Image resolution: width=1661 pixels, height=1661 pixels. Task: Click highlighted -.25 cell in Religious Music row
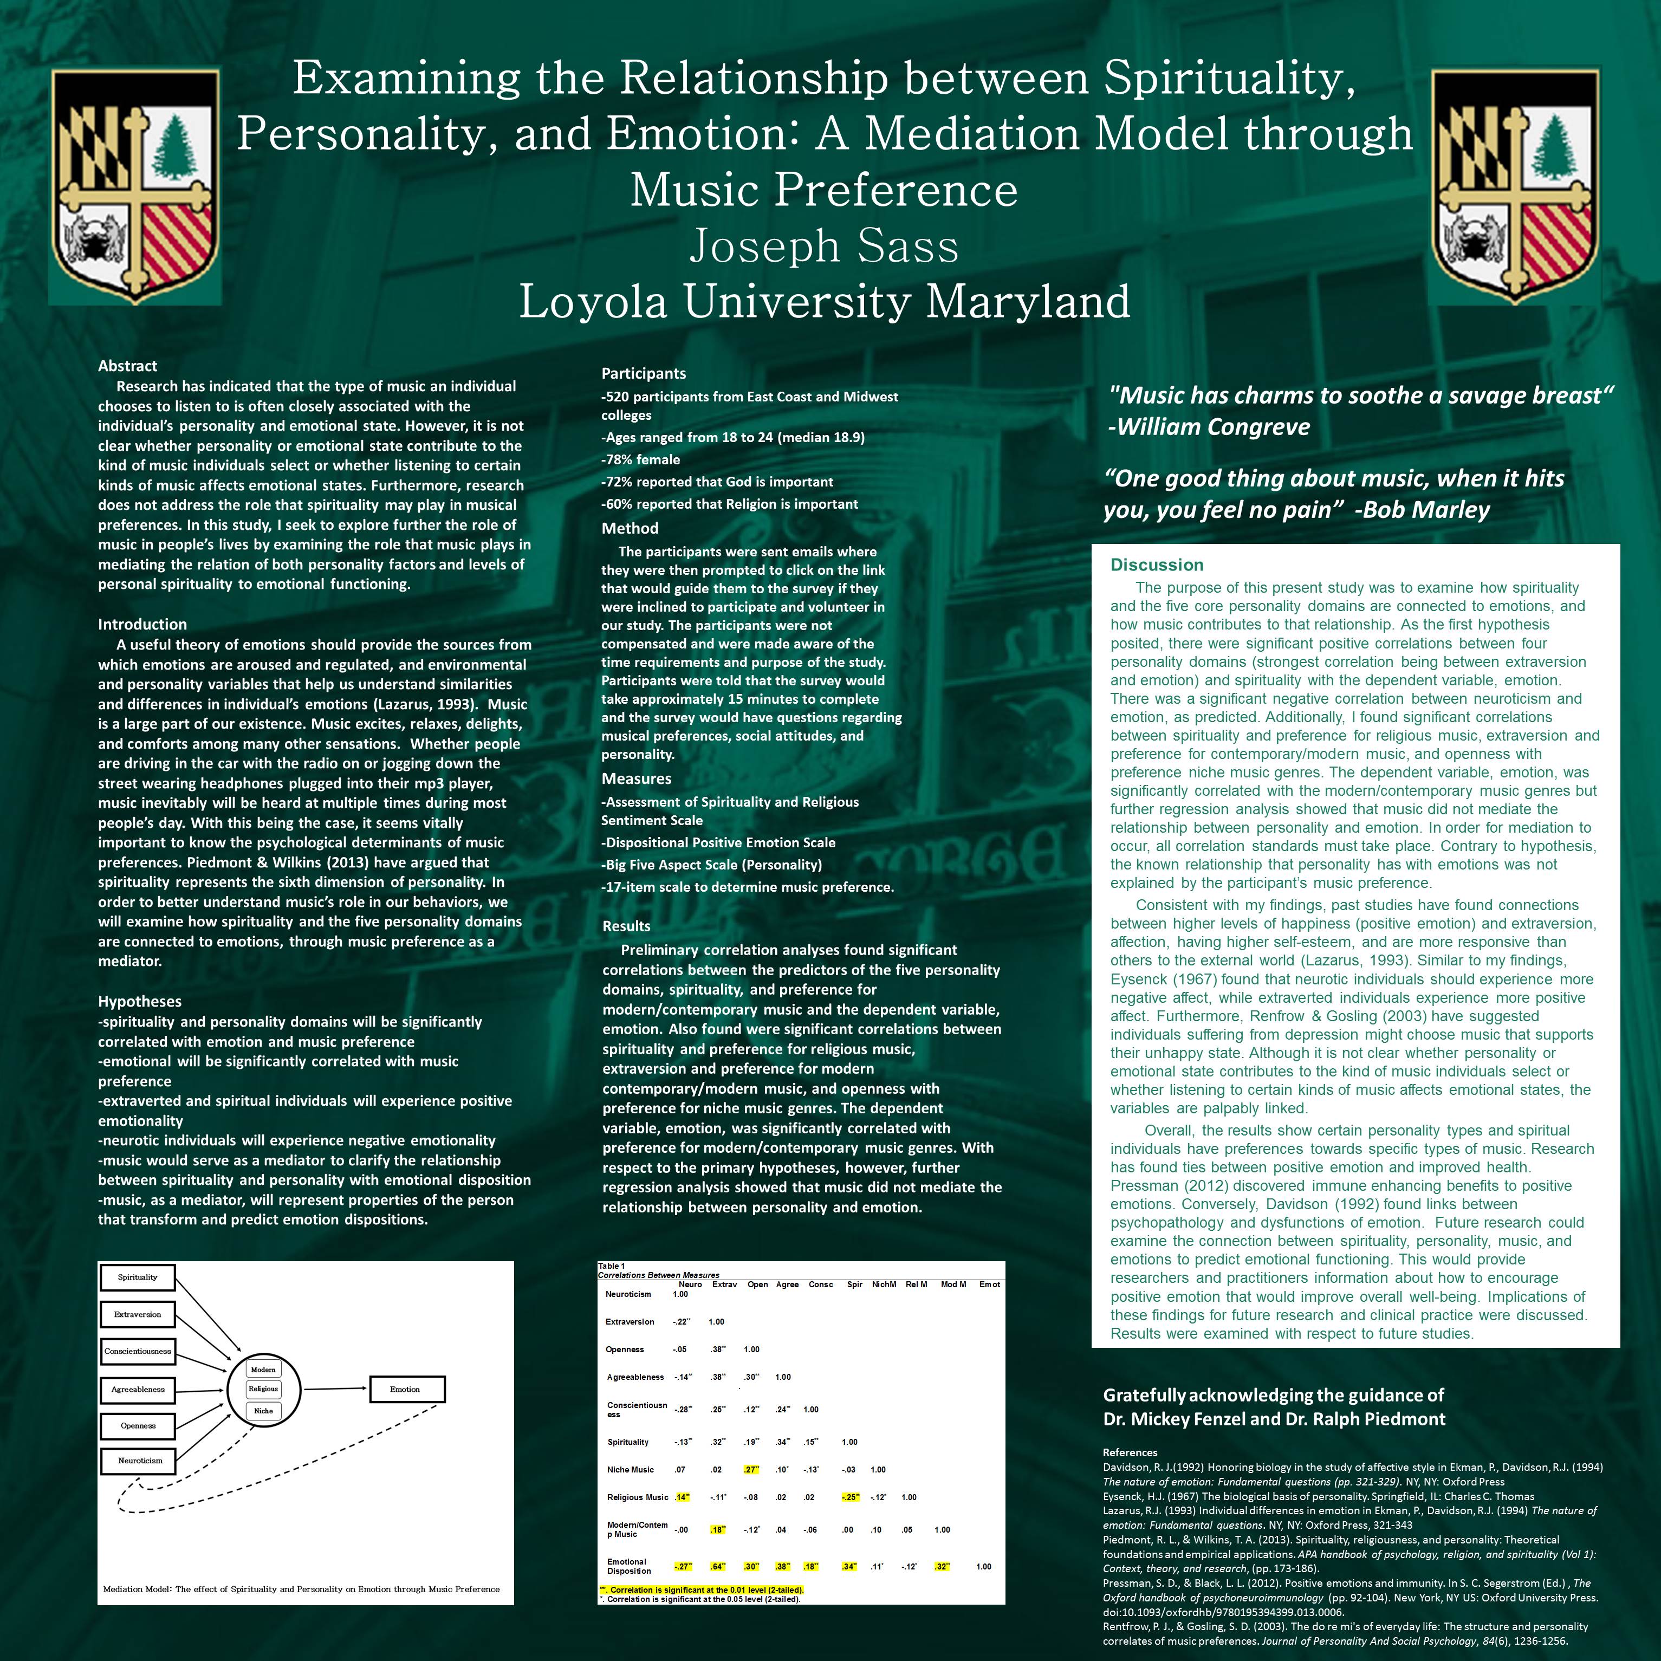(851, 1497)
